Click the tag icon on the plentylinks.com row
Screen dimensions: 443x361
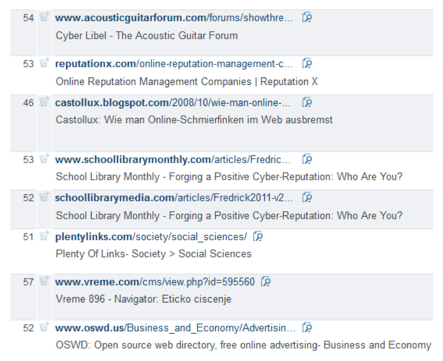(43, 236)
